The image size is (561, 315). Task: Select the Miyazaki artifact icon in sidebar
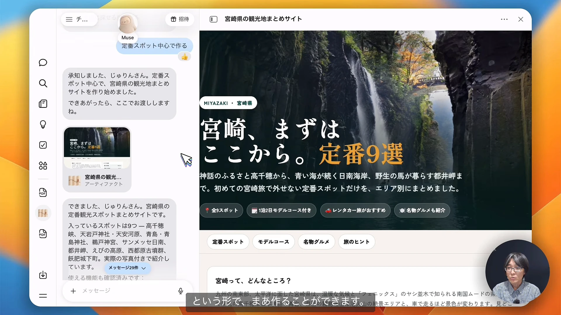point(43,213)
